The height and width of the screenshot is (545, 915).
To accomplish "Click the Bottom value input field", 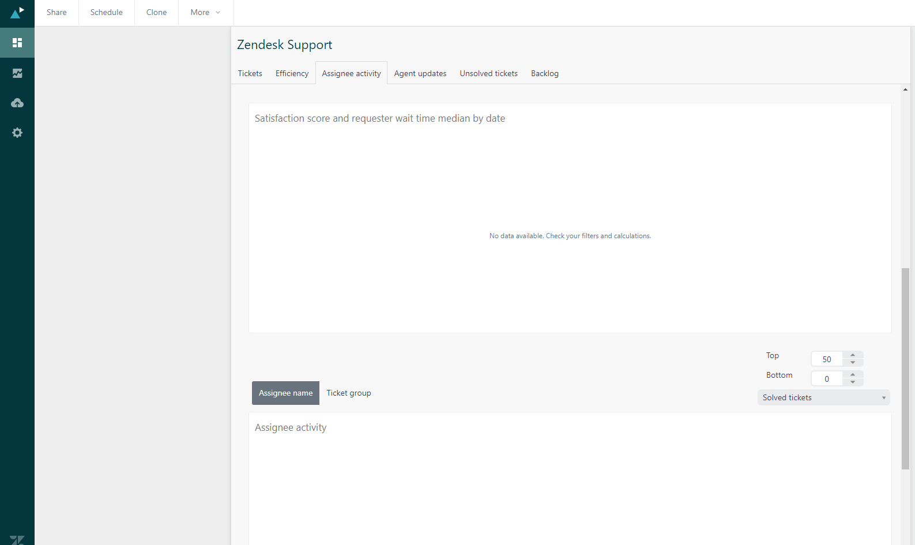I will click(827, 378).
